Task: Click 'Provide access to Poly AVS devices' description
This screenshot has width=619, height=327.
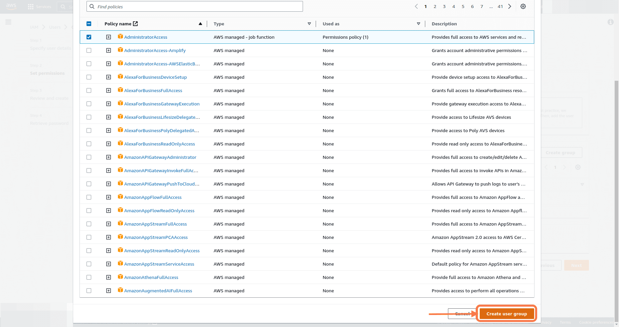Action: tap(468, 130)
